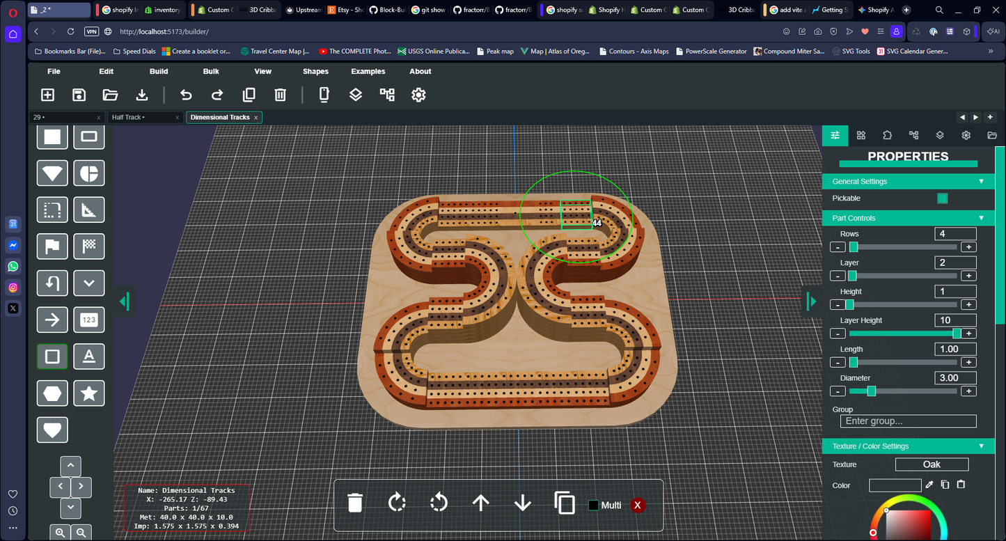
Task: Click the Enter group input field
Action: (908, 421)
